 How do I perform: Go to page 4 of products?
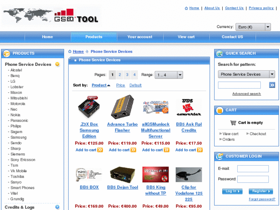click(134, 75)
